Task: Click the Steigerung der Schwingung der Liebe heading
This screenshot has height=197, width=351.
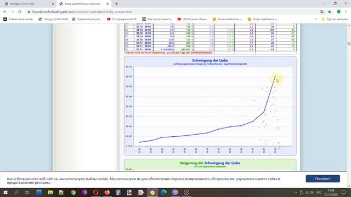Action: [x=210, y=163]
